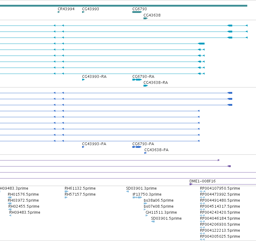
Task: Select the RP004122213.5prime label
Action: pos(220,230)
